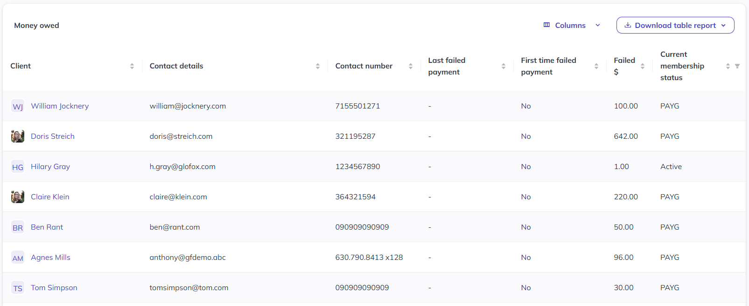The width and height of the screenshot is (749, 306).
Task: Open Ben Rant's client profile
Action: (47, 227)
